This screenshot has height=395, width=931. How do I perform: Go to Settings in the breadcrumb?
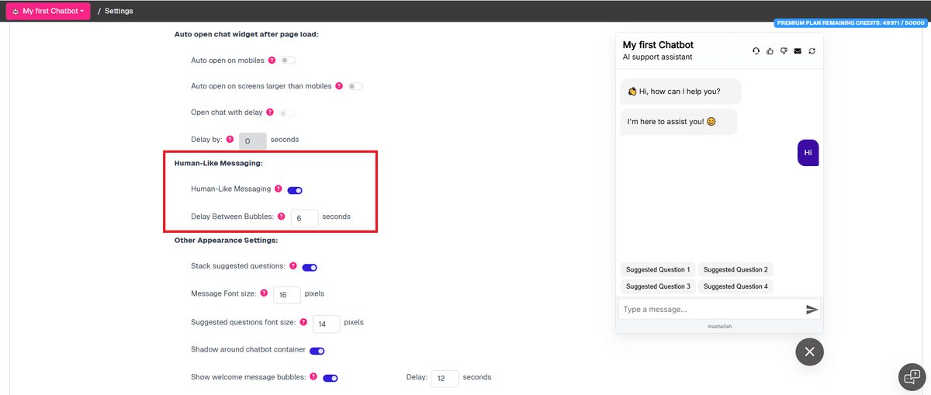coord(119,11)
